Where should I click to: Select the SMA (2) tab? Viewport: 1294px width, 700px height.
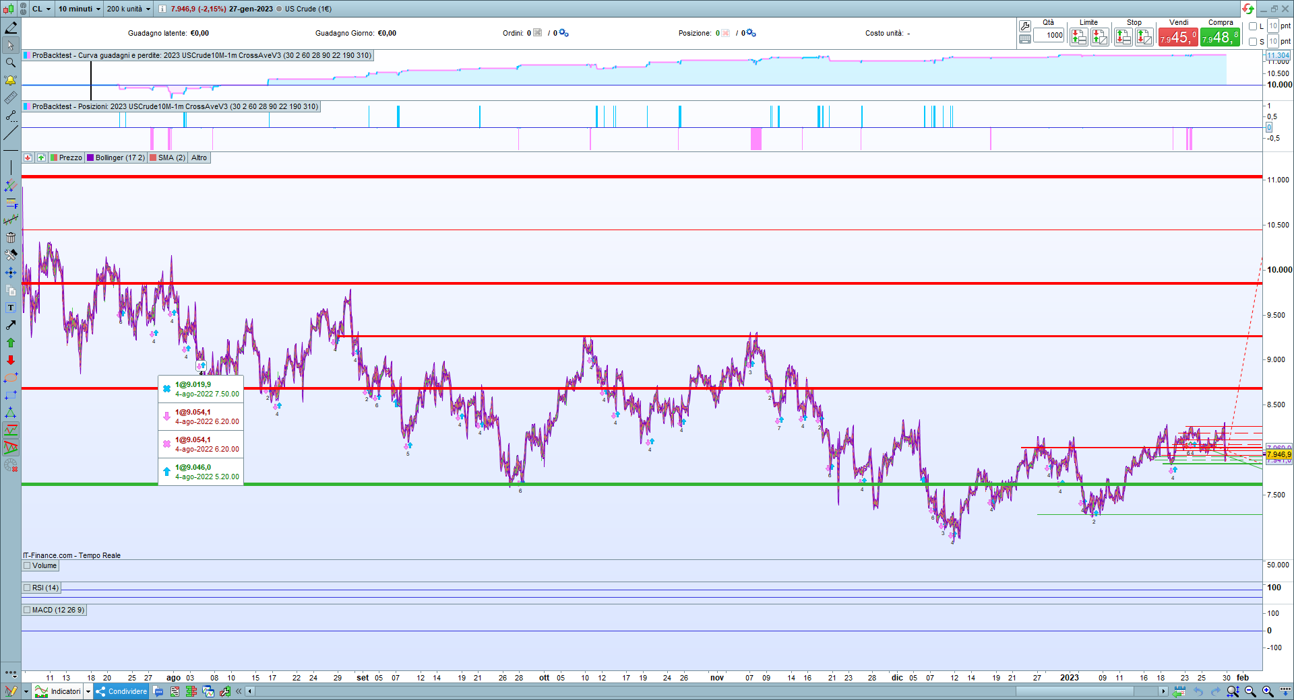167,157
